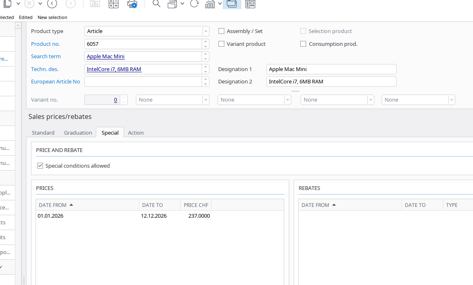The image size is (473, 285).
Task: Switch to the Graduation tab
Action: point(78,133)
